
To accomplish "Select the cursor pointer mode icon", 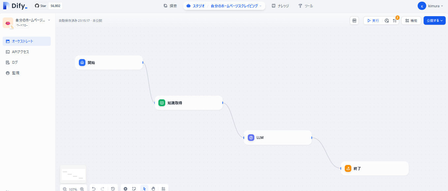I will [x=144, y=189].
